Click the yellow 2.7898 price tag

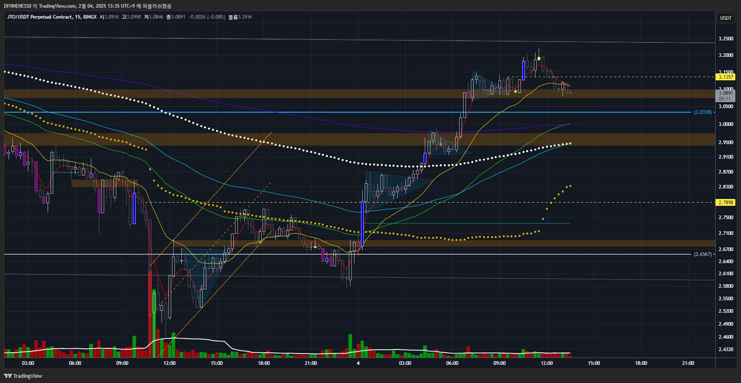pyautogui.click(x=726, y=203)
